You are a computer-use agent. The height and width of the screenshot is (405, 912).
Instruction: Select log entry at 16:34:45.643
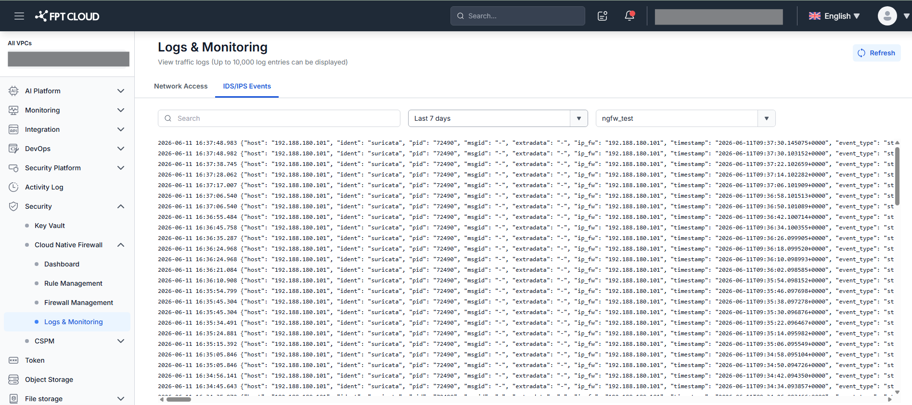pyautogui.click(x=526, y=386)
